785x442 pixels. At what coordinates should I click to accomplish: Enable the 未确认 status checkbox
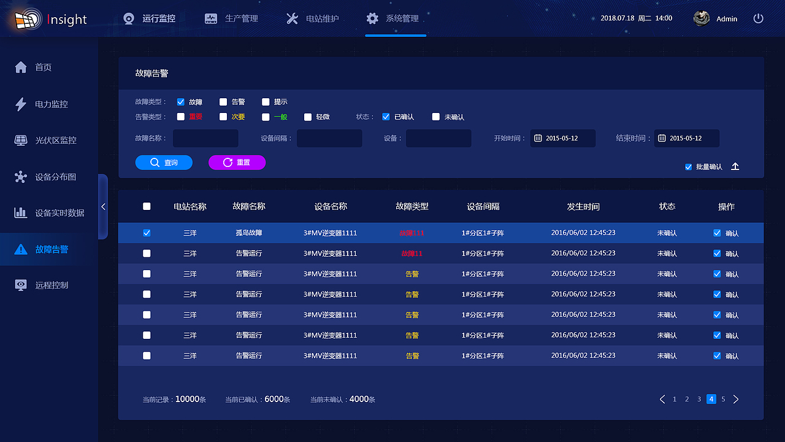[435, 116]
